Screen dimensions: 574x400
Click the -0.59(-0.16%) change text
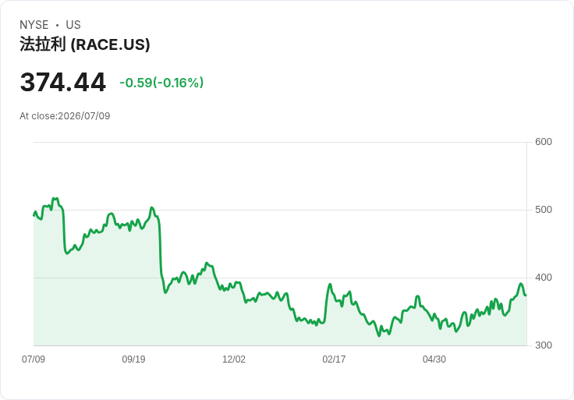pos(161,83)
